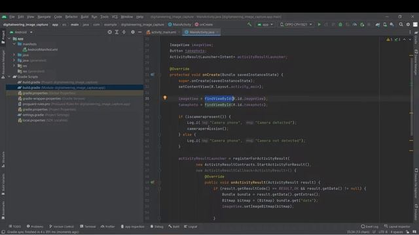419x235 pixels.
Task: Click Sync Project with Gradle Files icon
Action: pyautogui.click(x=378, y=25)
